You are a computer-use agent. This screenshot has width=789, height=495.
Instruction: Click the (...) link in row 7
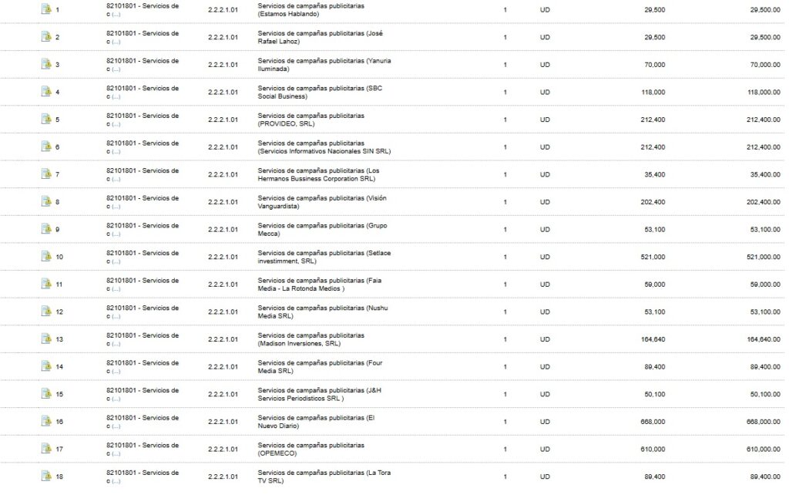pos(116,180)
